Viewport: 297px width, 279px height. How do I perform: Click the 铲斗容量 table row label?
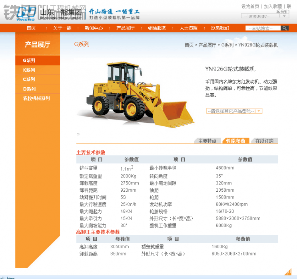pyautogui.click(x=88, y=168)
